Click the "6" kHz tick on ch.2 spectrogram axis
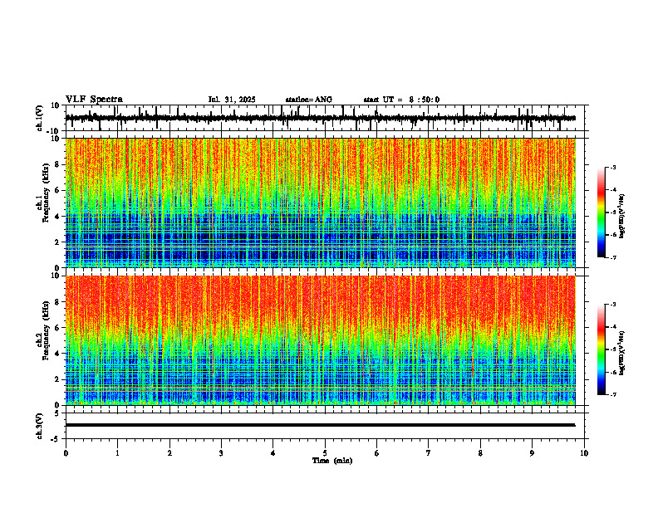This screenshot has width=658, height=508. pyautogui.click(x=58, y=328)
